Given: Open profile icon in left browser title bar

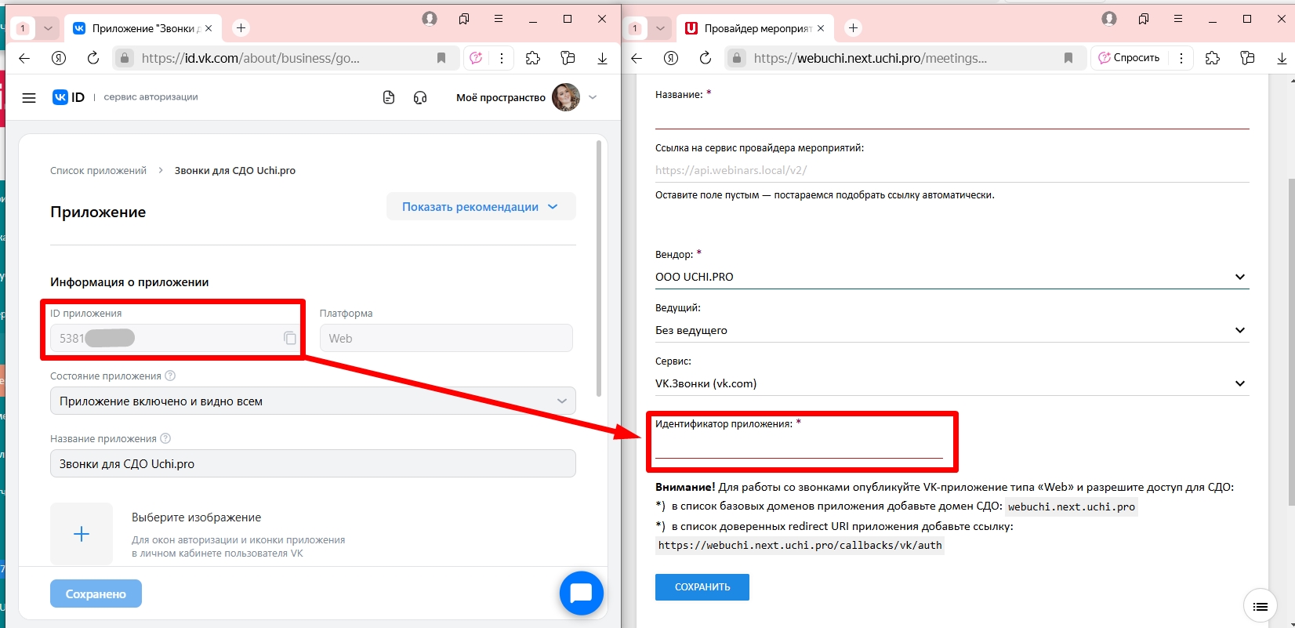Looking at the screenshot, I should [430, 19].
